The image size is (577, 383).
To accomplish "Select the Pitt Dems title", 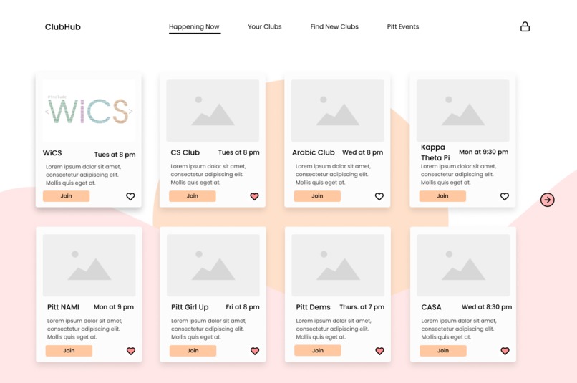I will 313,307.
